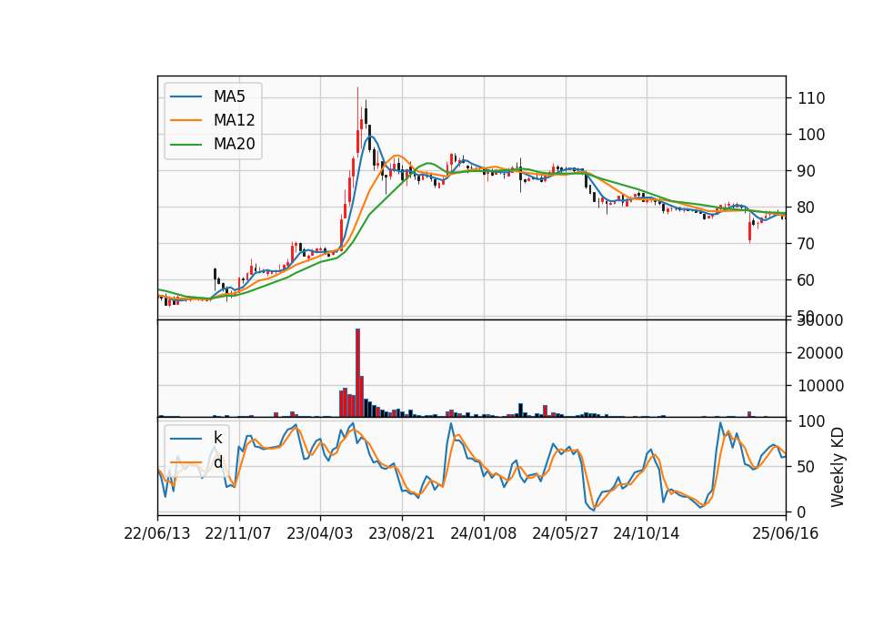Click the d legend label in KD panel
873x628 pixels.
pyautogui.click(x=217, y=462)
